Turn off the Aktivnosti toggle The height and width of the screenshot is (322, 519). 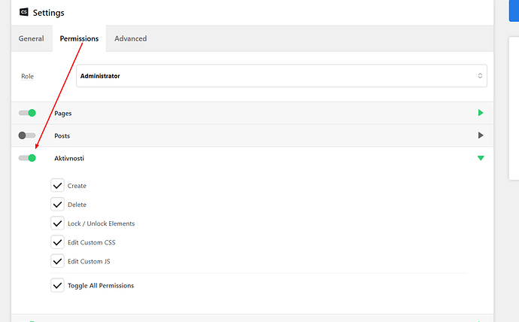(28, 158)
